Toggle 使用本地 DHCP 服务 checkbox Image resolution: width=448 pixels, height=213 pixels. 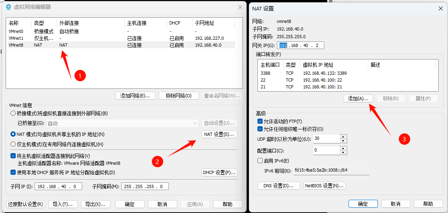tap(13, 172)
